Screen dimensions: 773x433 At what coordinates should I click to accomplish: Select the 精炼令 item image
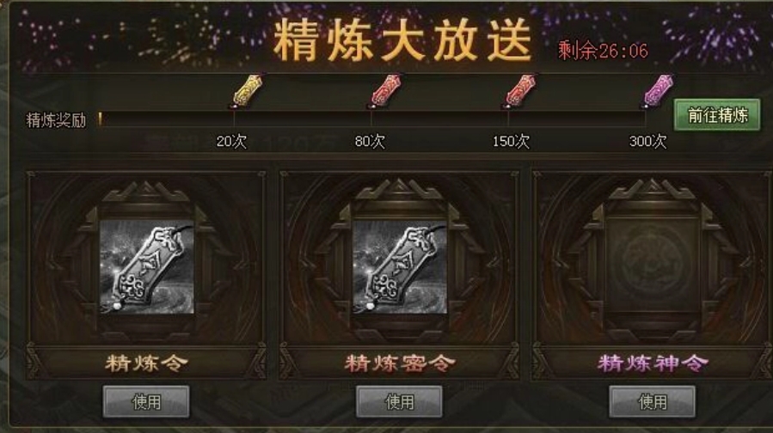point(146,266)
